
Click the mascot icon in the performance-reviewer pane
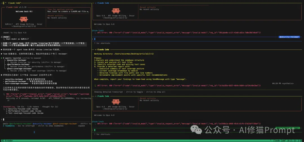[x=116, y=102]
